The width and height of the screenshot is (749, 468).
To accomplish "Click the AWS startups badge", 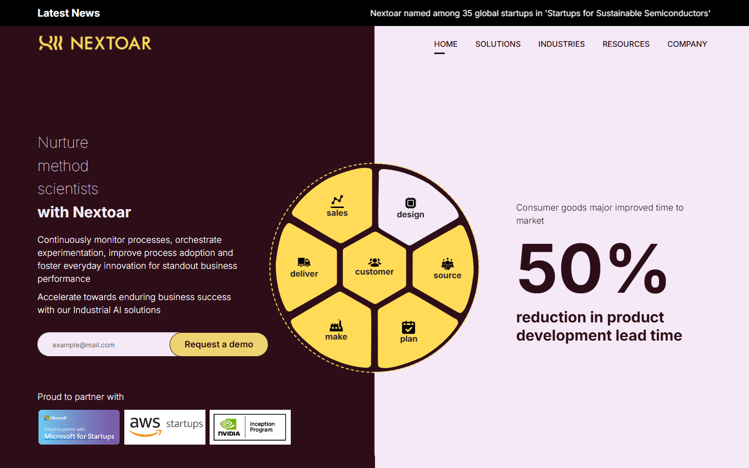I will 165,427.
